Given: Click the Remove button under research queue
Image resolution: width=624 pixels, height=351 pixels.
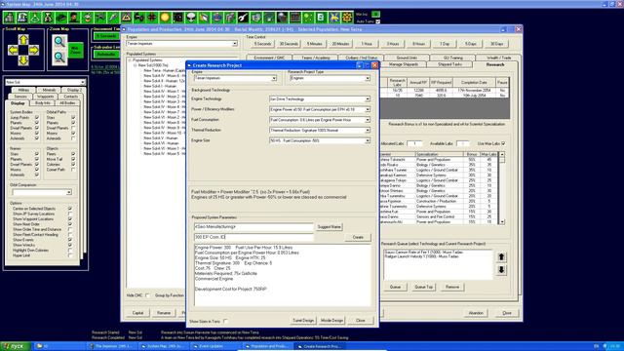Looking at the screenshot, I should (452, 287).
